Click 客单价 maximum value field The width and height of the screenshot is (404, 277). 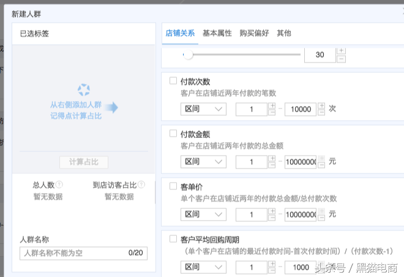pyautogui.click(x=301, y=214)
